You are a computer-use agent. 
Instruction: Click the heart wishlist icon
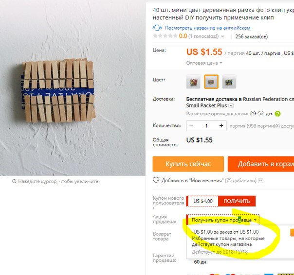(x=156, y=180)
